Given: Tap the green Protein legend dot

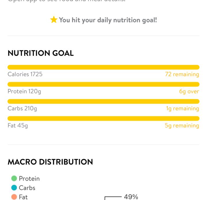Looking at the screenshot, I should point(14,178).
